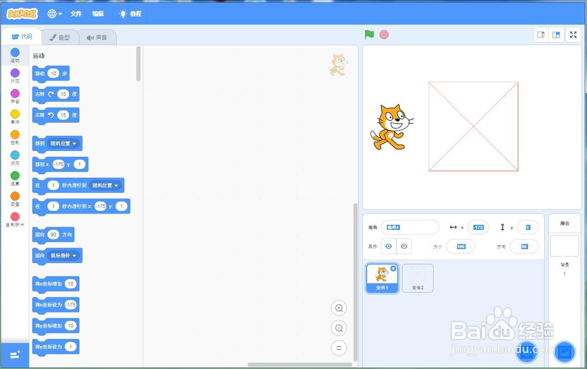Screen dimensions: 587x369
Task: Select the 运动 block category
Action: (x=15, y=56)
